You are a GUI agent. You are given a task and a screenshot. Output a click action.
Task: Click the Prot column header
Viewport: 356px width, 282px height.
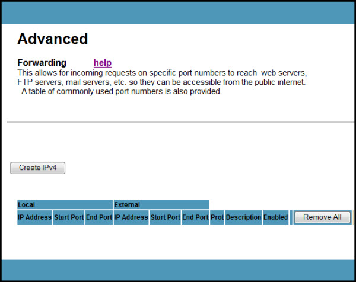click(x=217, y=217)
